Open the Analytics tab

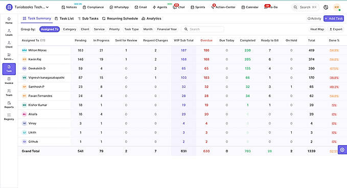pos(151,18)
